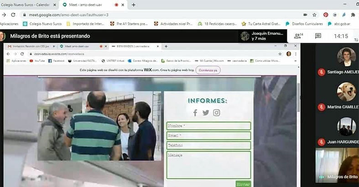Open the Importado de Inter... bookmark folder

85,24
